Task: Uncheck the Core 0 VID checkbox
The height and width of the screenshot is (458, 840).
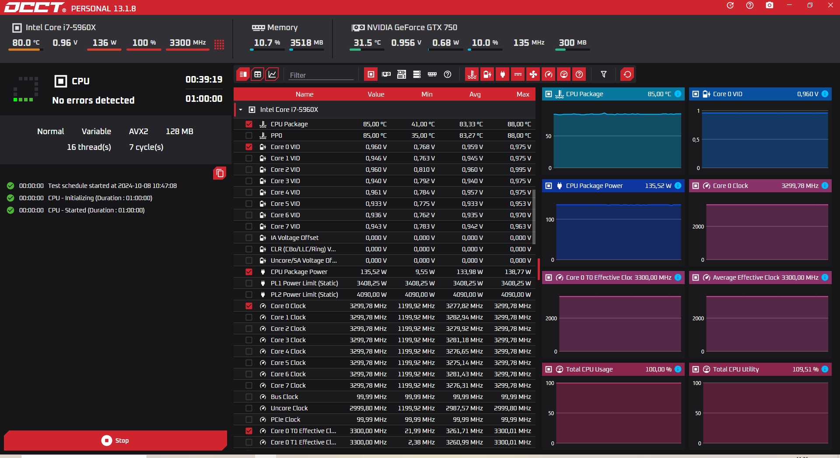Action: pyautogui.click(x=249, y=147)
